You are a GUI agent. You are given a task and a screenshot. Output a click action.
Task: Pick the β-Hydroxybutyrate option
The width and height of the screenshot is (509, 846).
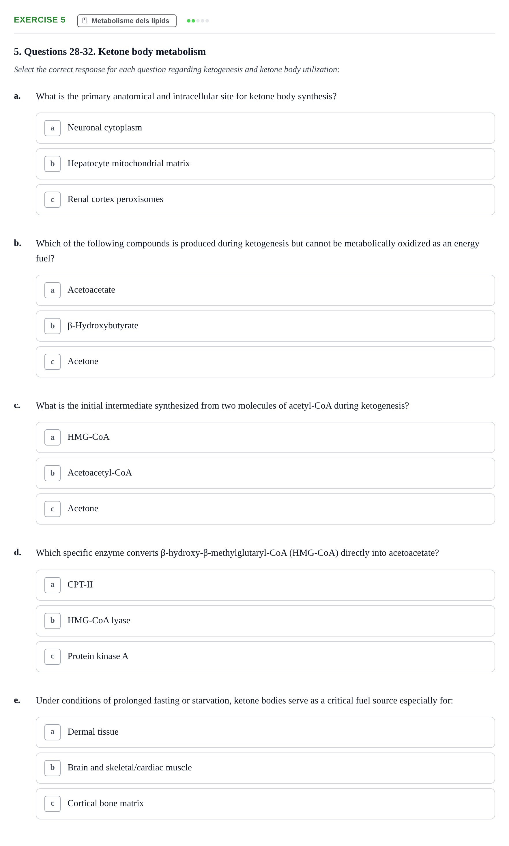click(265, 326)
